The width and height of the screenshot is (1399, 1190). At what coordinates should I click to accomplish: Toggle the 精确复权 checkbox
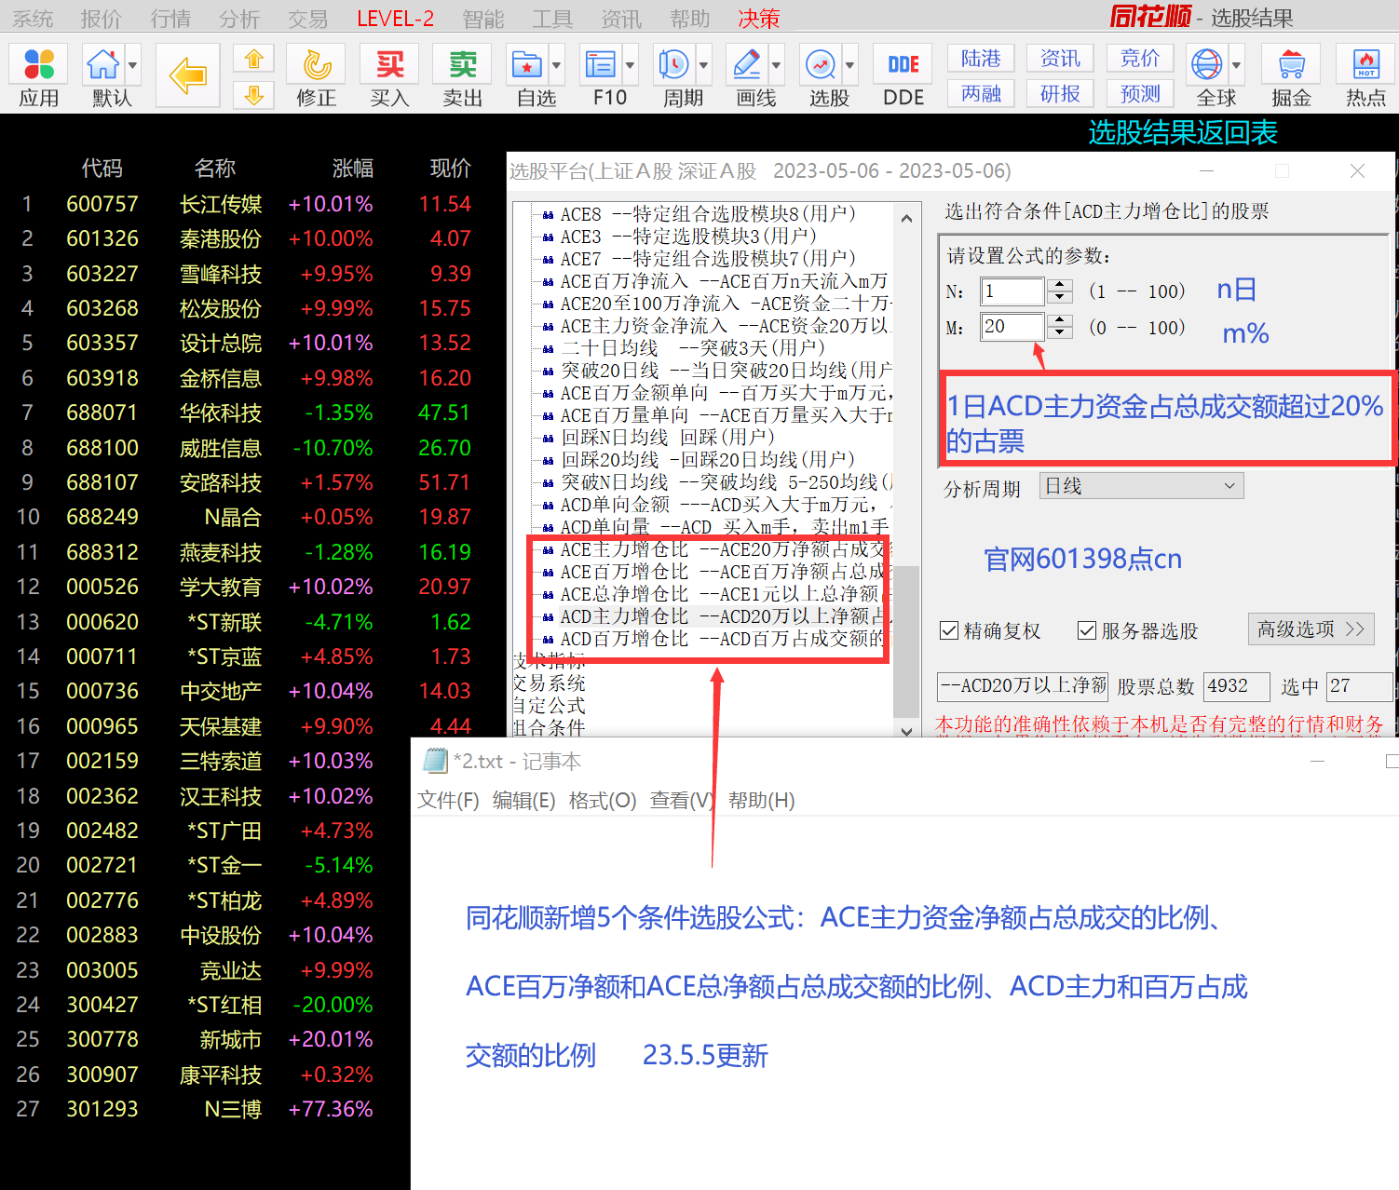coord(949,630)
